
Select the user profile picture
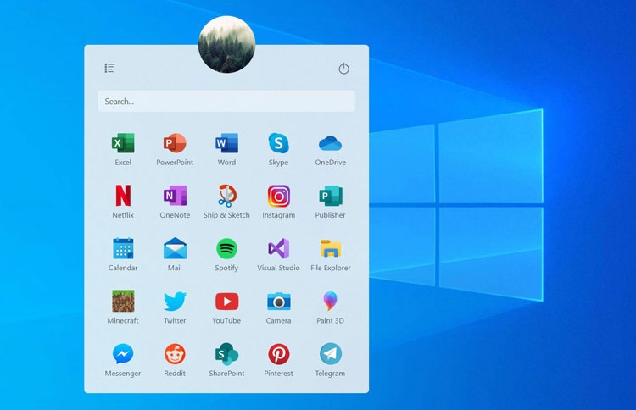coord(226,44)
